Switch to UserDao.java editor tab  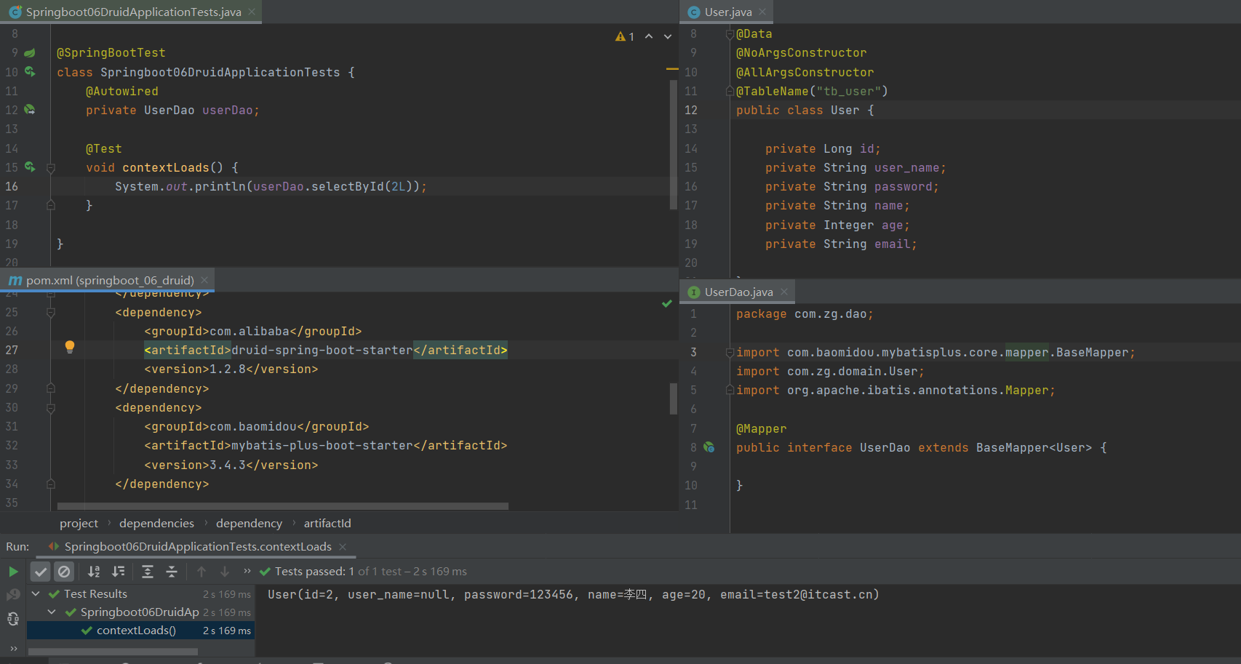(738, 292)
